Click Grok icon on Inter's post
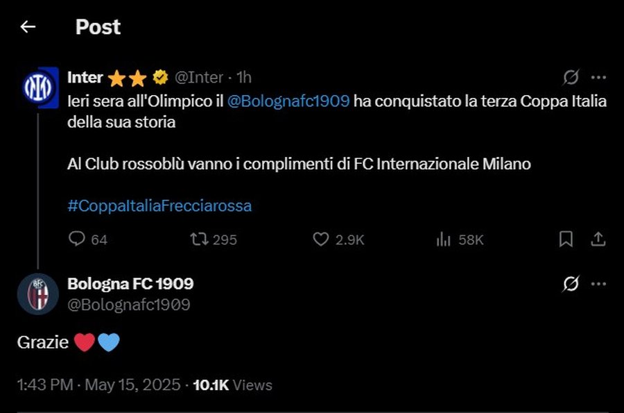This screenshot has height=413, width=624. pos(571,77)
